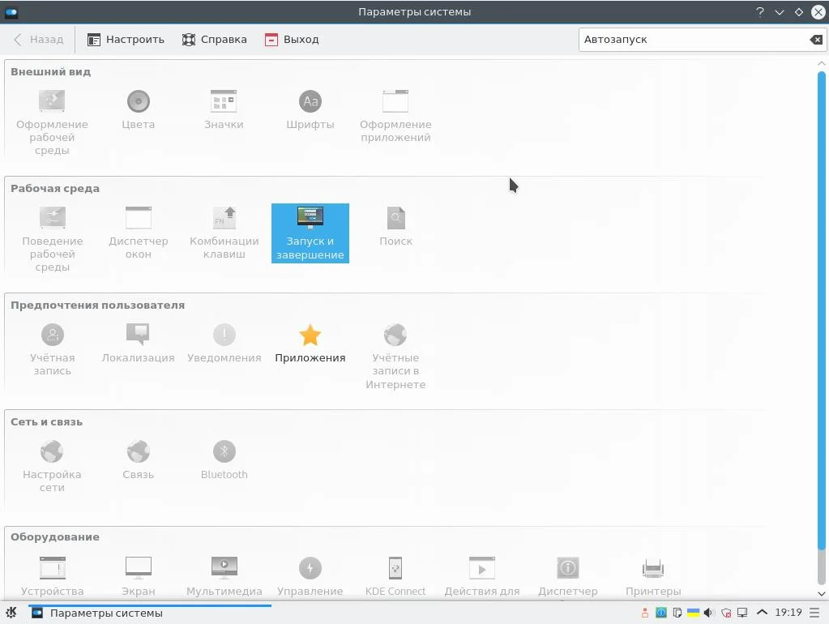
Task: Click the Ukrainian flag keyboard layout indicator
Action: (x=693, y=613)
